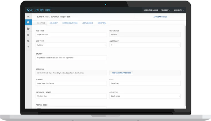The image size is (211, 121).
Task: Click into the Salary field
Action: click(x=71, y=58)
